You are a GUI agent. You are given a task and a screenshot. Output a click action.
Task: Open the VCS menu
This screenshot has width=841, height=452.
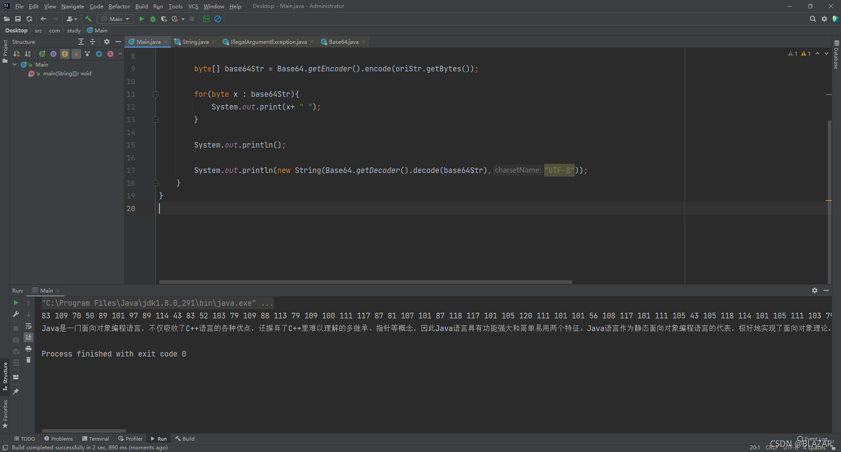[193, 6]
